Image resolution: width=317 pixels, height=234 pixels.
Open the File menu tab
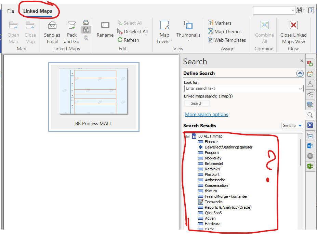tap(11, 11)
